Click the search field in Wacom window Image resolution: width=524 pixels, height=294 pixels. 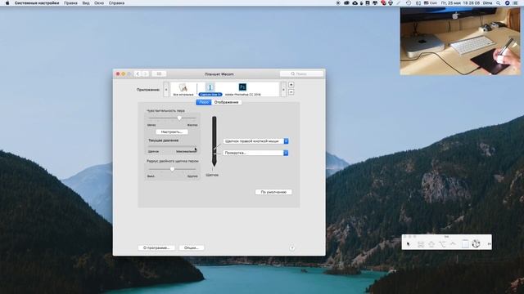point(301,73)
